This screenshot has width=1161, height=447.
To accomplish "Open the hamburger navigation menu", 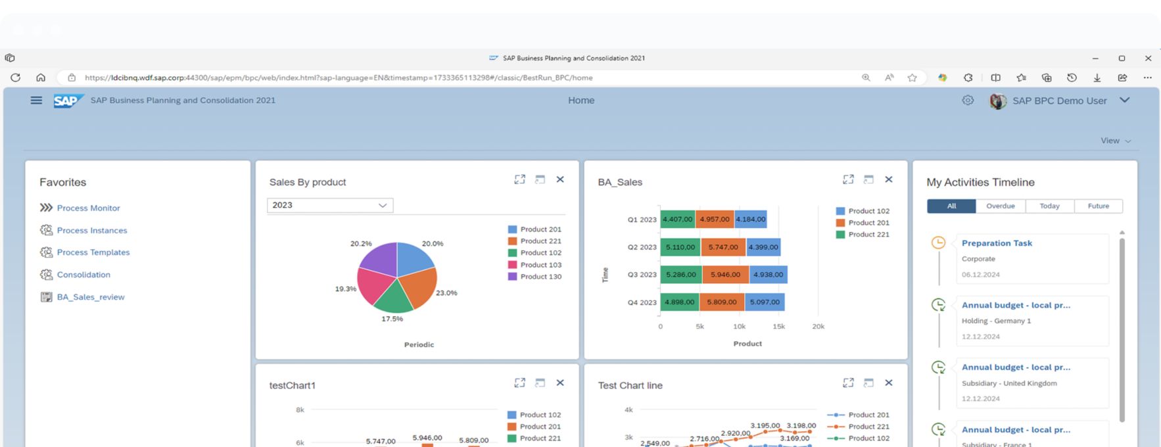I will 36,101.
